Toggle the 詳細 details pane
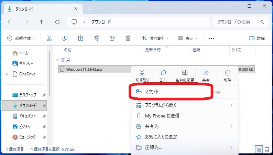The image size is (273, 155). point(257,38)
